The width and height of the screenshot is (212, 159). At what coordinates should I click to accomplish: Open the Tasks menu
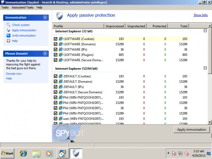pos(5,7)
